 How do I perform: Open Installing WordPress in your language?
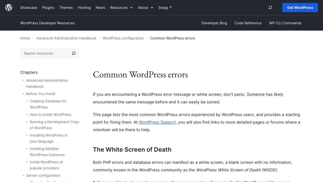coord(48,138)
